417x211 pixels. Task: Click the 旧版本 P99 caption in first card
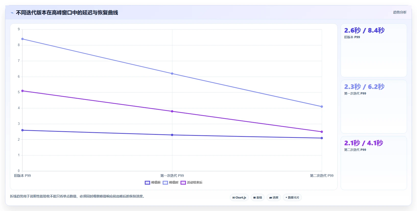[x=352, y=37]
